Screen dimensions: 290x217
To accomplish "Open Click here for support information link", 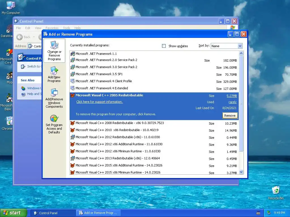I will tap(99, 102).
